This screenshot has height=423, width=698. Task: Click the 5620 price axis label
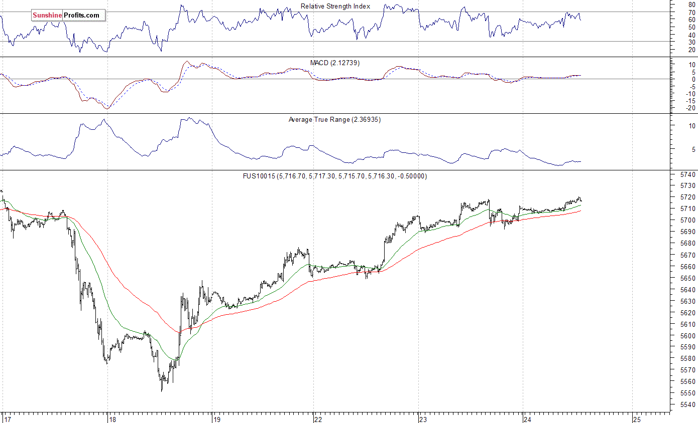coord(687,313)
